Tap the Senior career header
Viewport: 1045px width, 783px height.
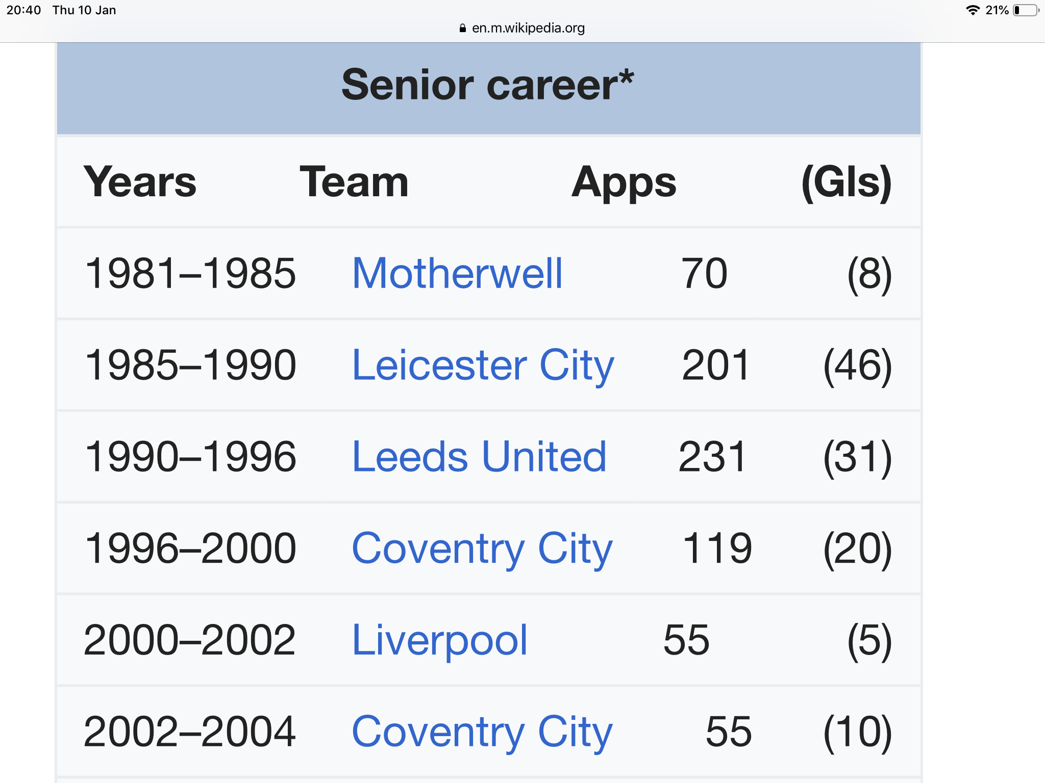coord(488,85)
